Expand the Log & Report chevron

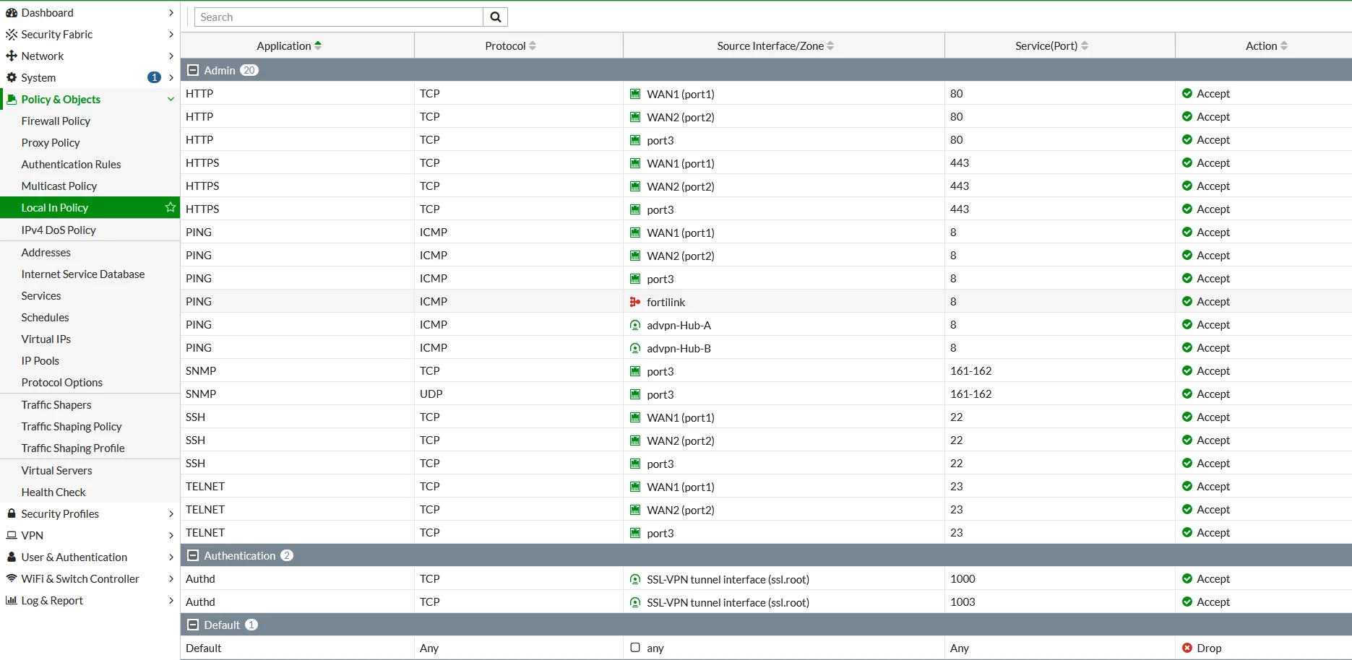tap(171, 600)
